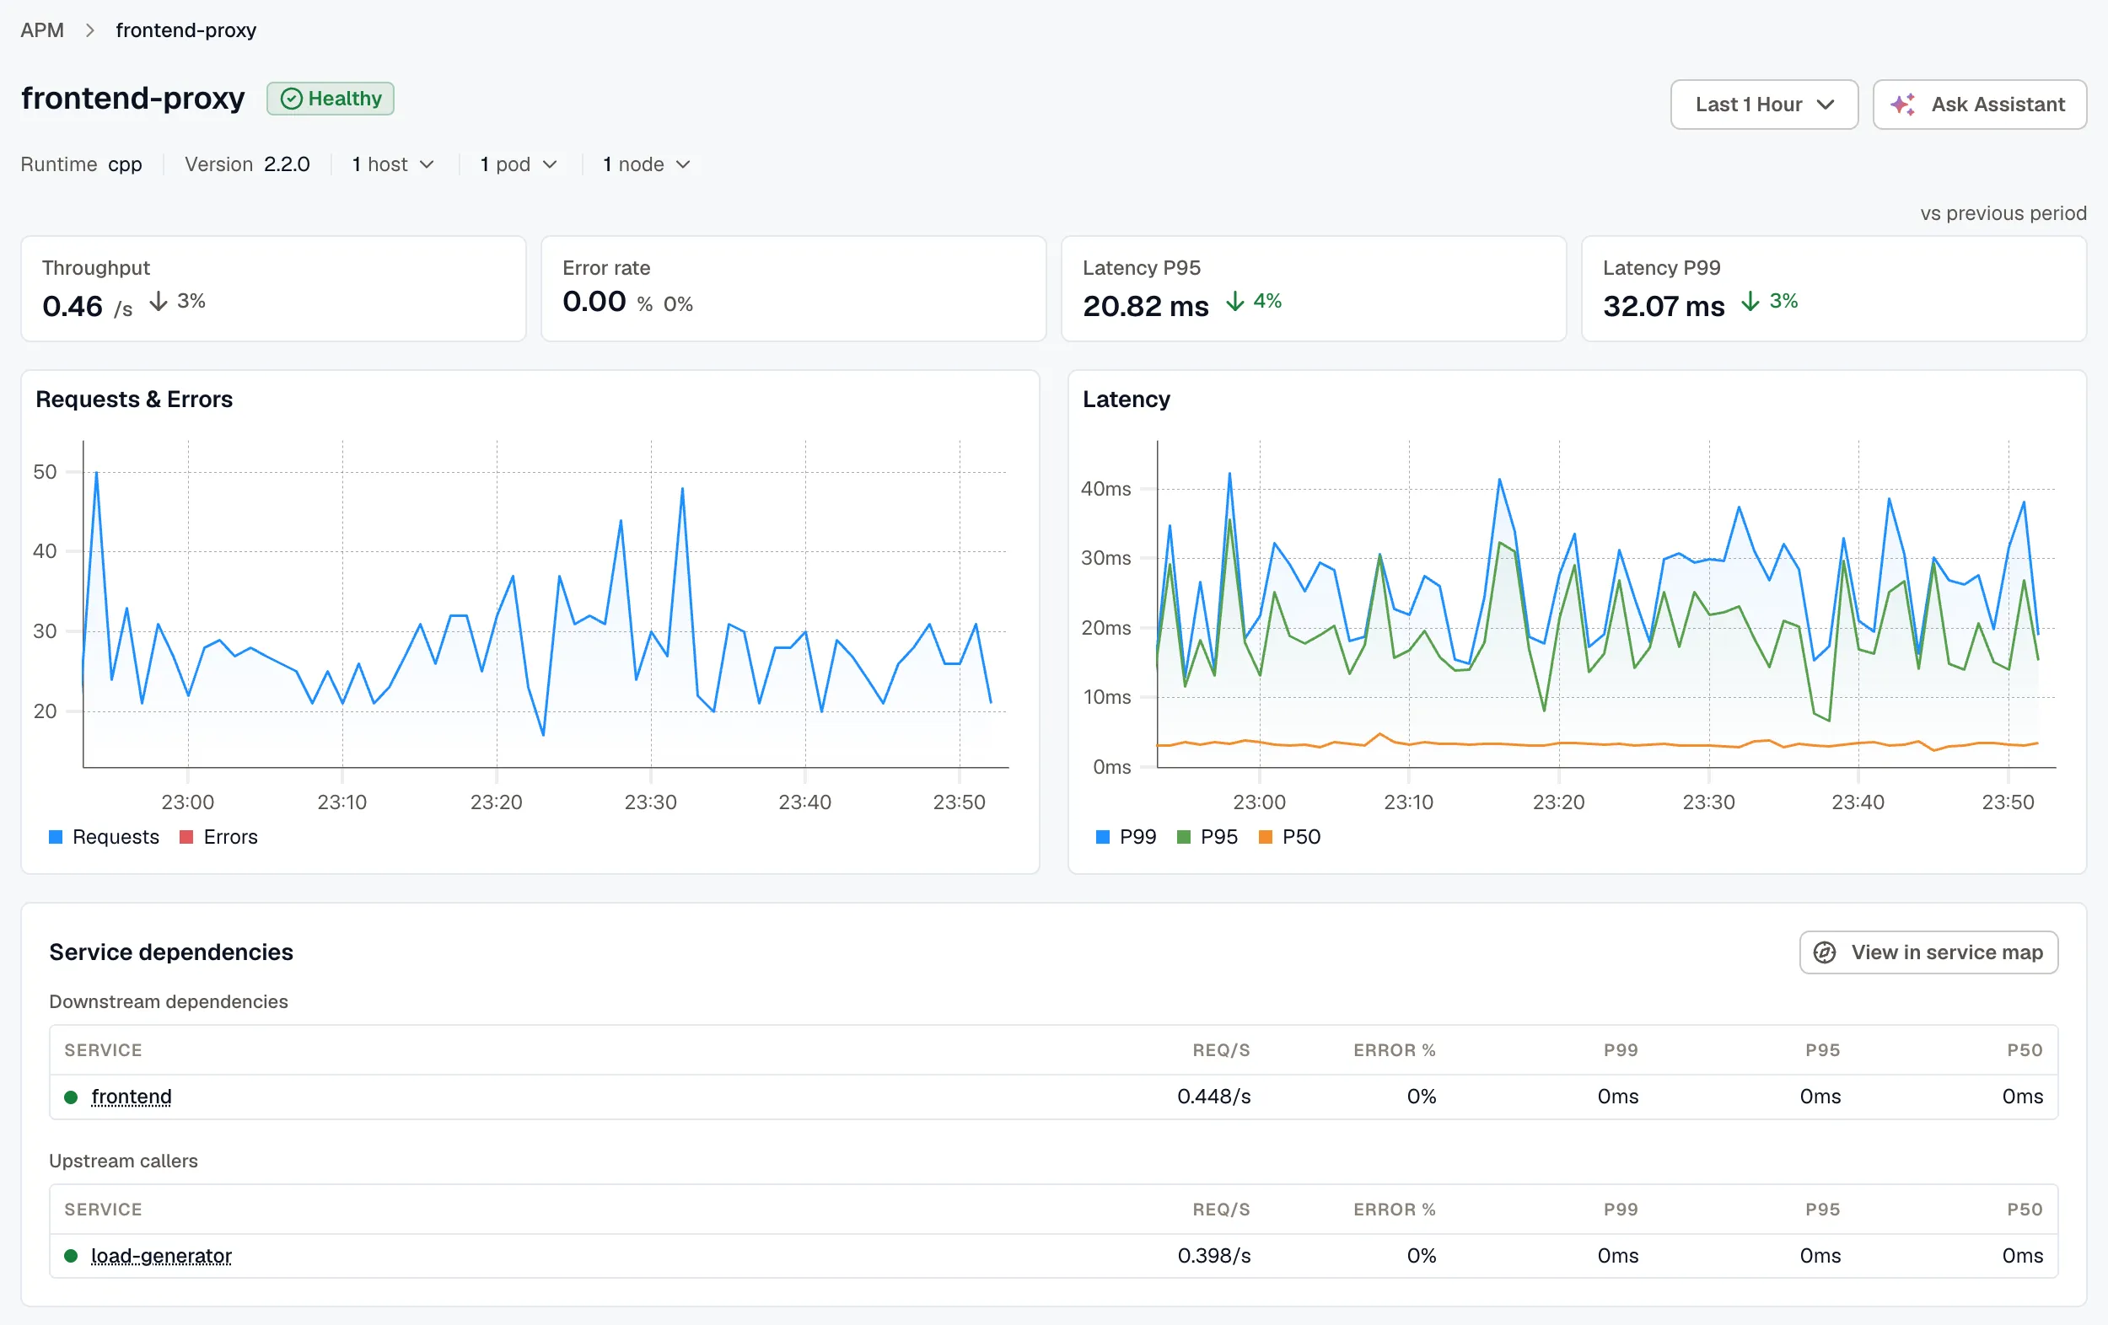Expand the 1 pod dropdown
This screenshot has height=1325, width=2108.
519,164
